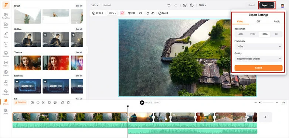Click See all for Brush effects
This screenshot has width=289, height=138.
coord(79,6)
